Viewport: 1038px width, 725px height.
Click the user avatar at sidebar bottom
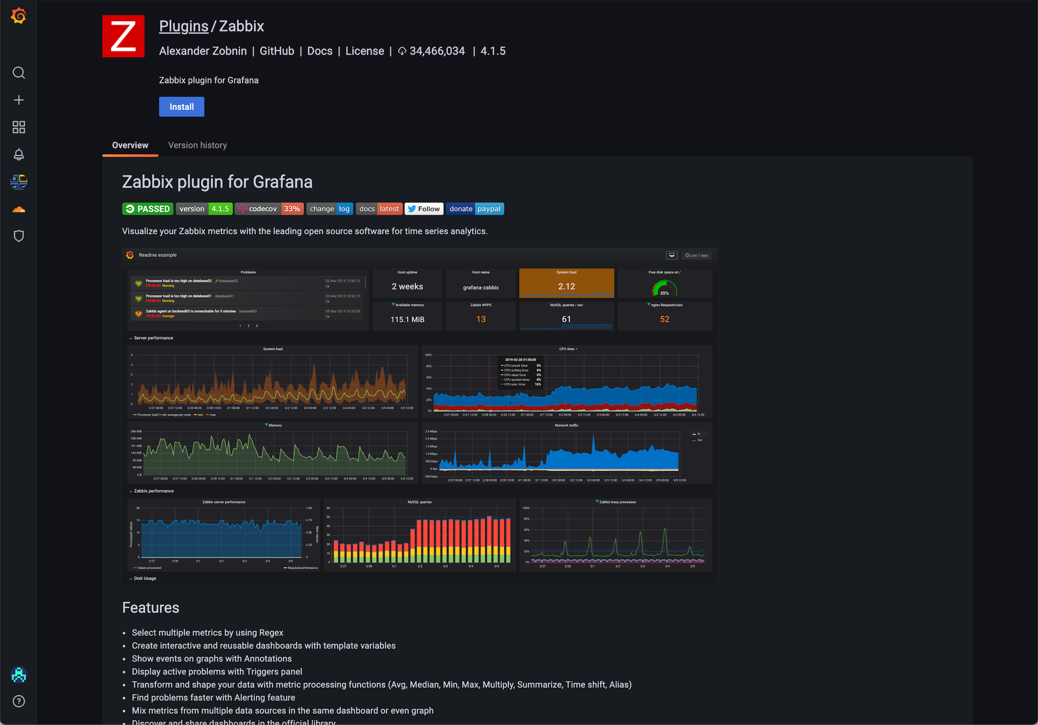19,674
